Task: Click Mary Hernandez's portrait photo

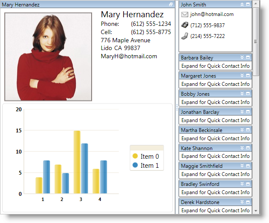Action: pyautogui.click(x=48, y=57)
